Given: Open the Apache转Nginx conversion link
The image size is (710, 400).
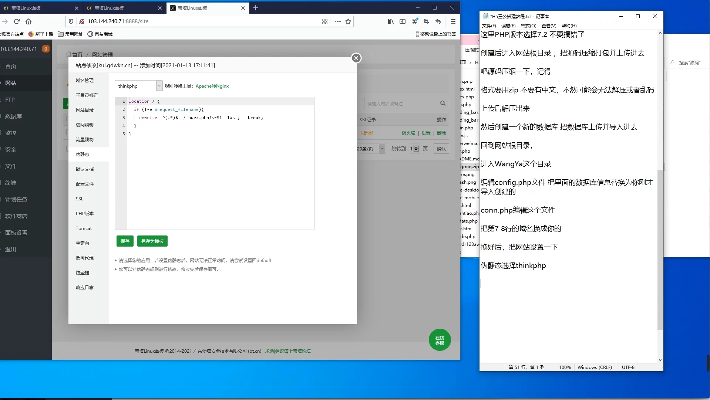Looking at the screenshot, I should (212, 86).
